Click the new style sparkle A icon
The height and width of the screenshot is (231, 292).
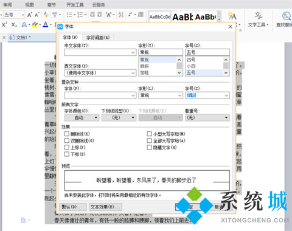(232, 16)
